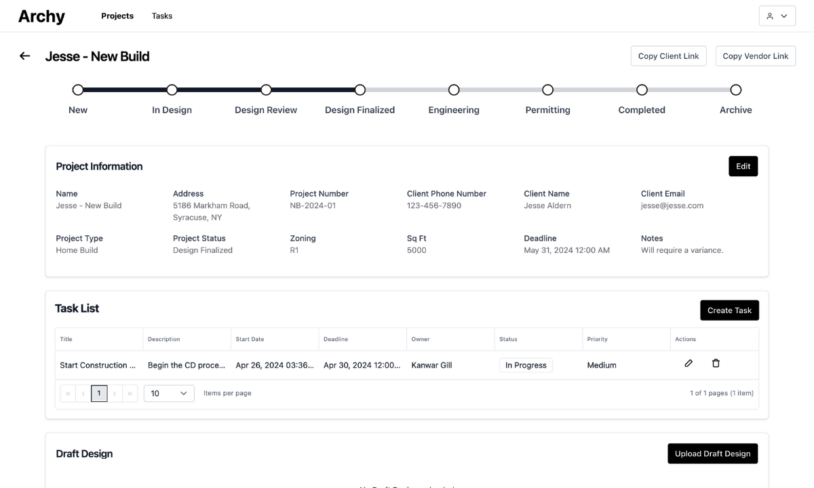Image resolution: width=814 pixels, height=488 pixels.
Task: Click the 5000 Sq Ft value
Action: pyautogui.click(x=416, y=250)
